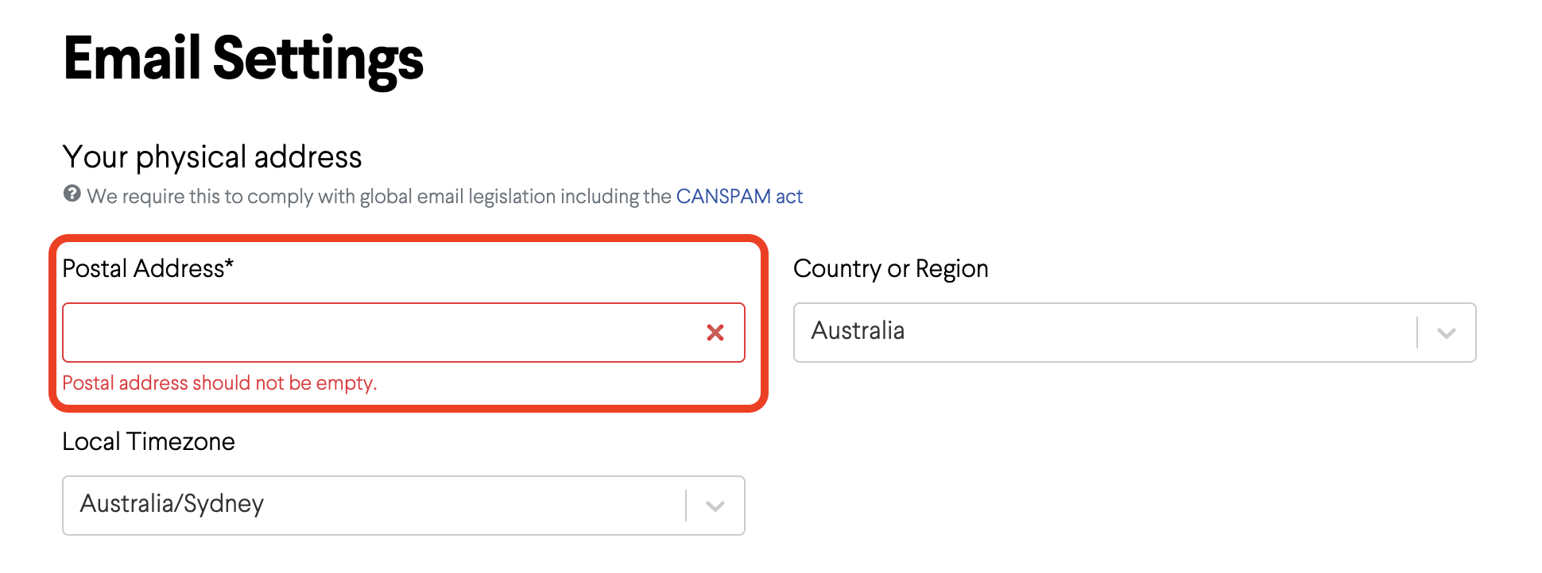
Task: Click the Country or Region label
Action: coord(891,269)
